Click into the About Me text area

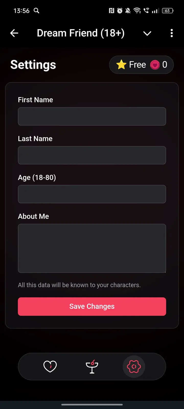[92, 248]
